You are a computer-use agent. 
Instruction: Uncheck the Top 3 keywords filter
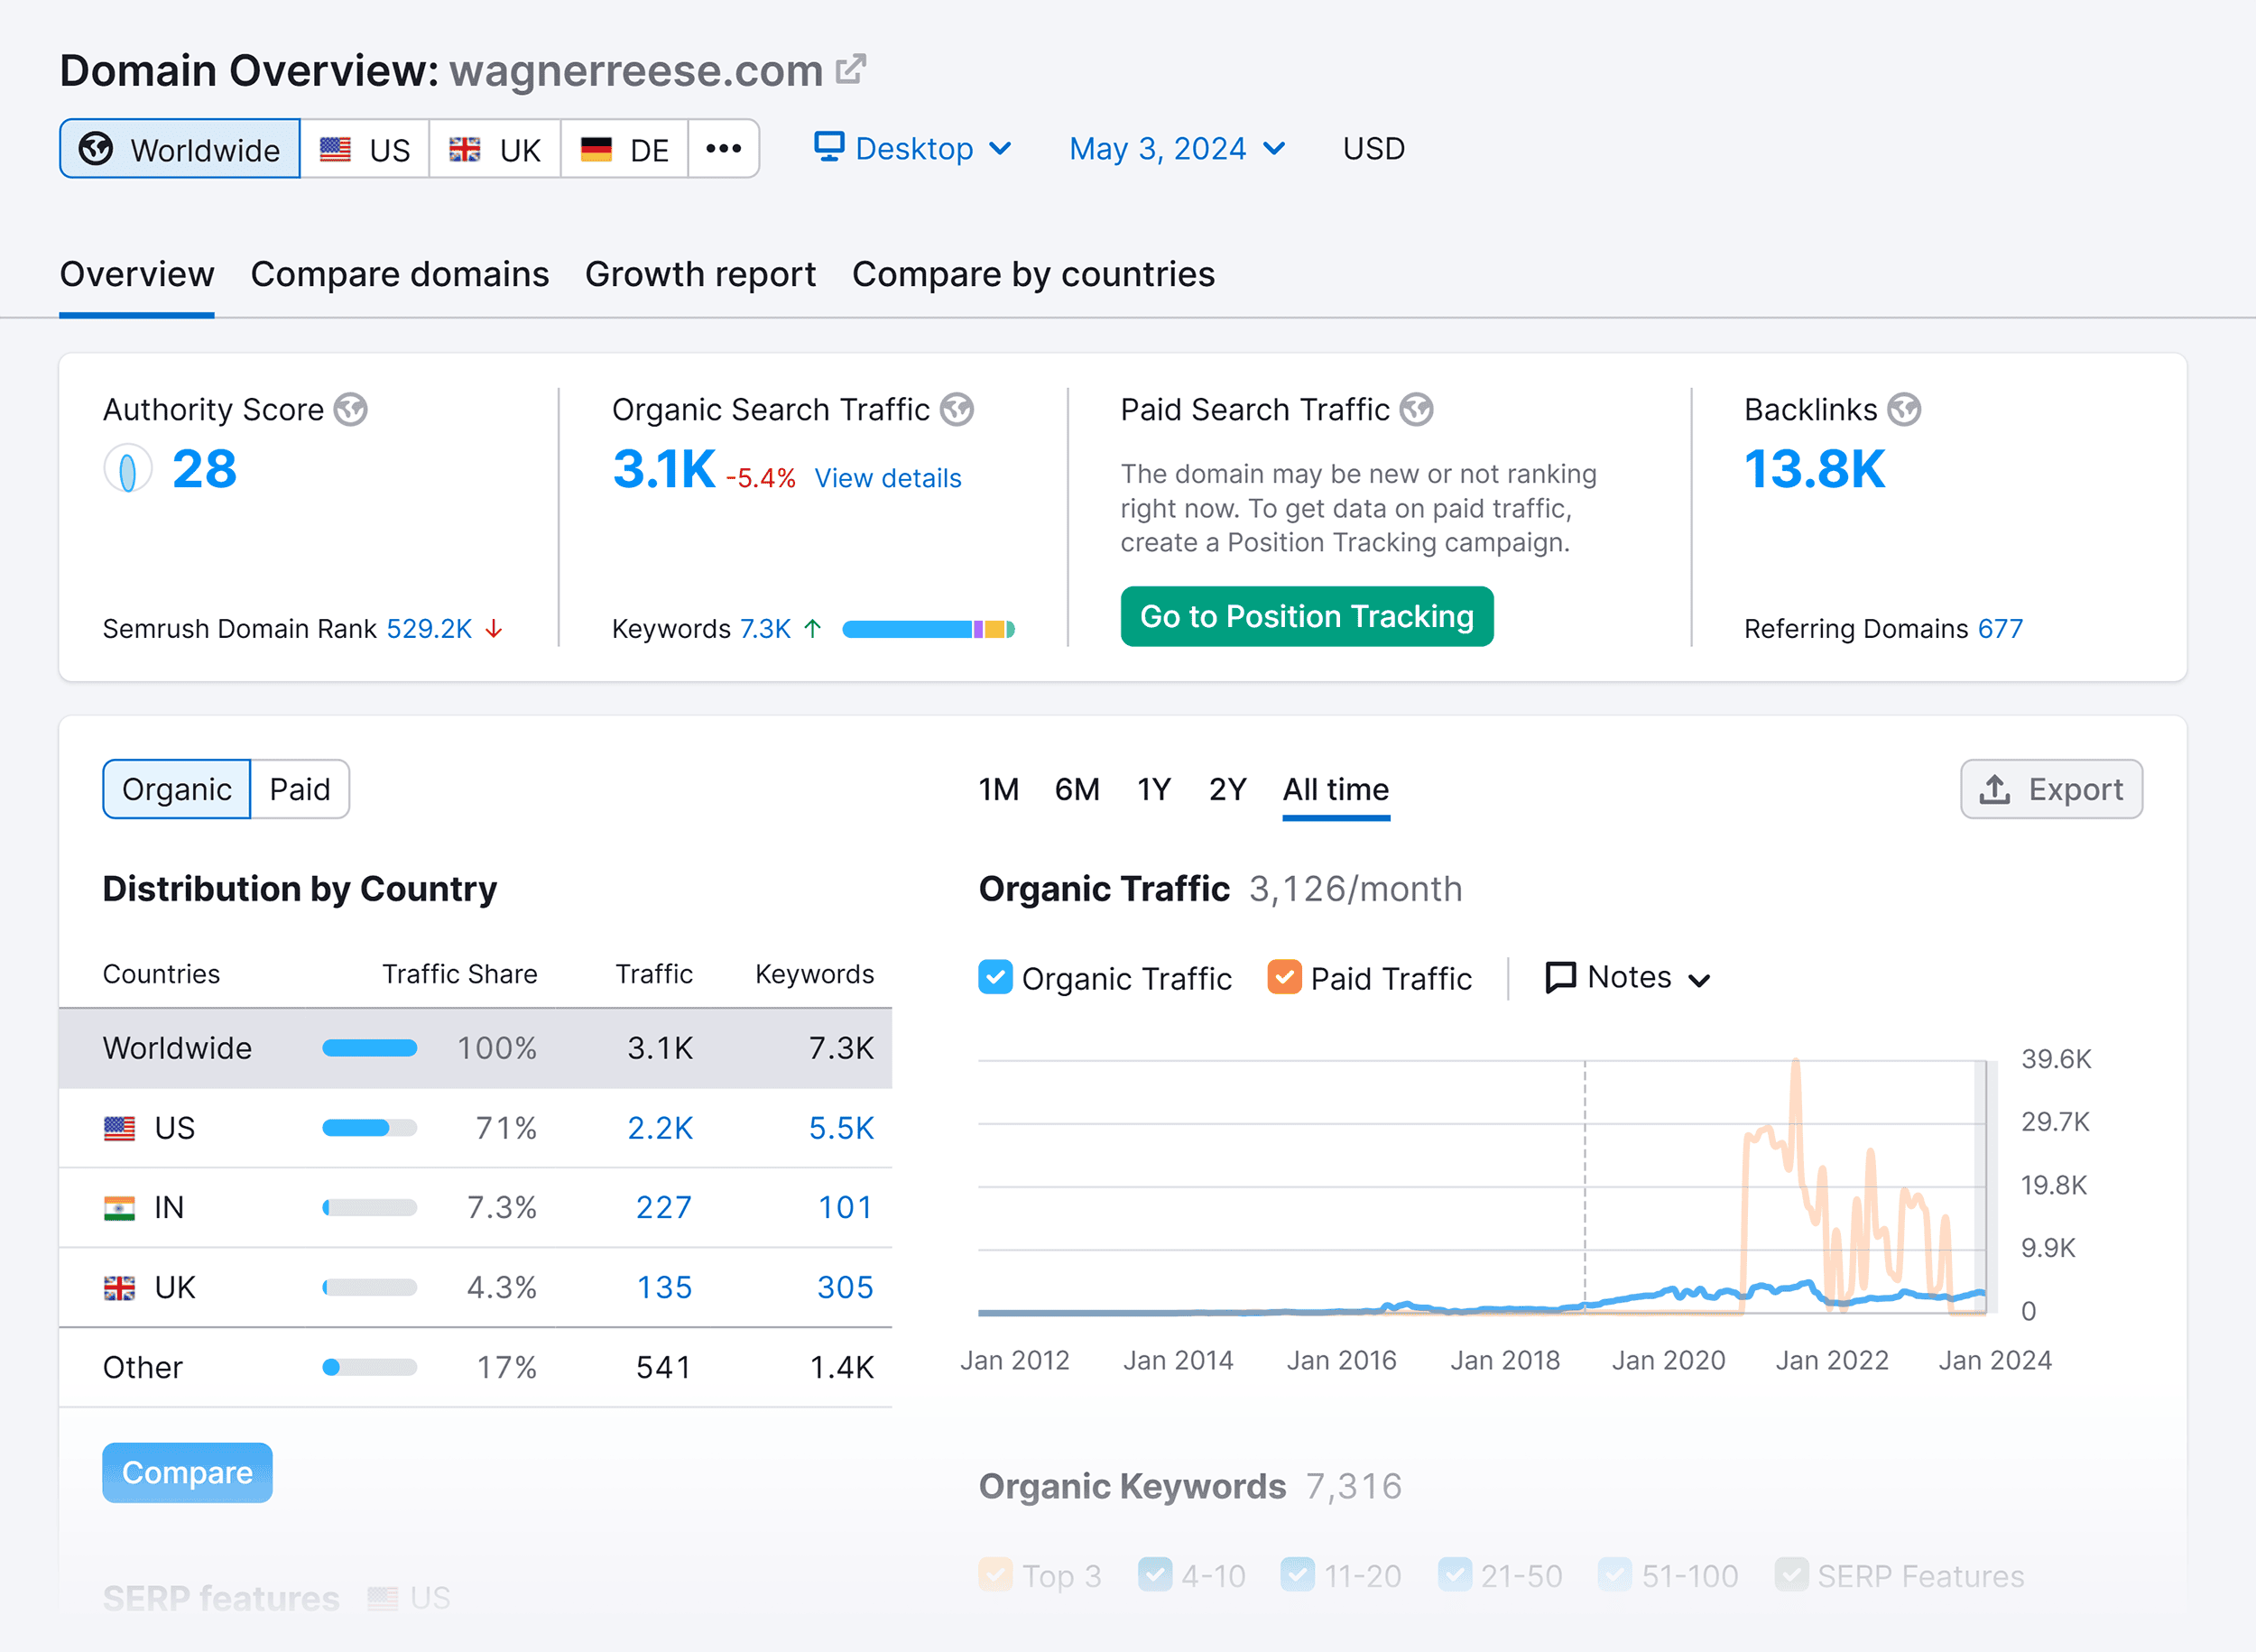995,1575
